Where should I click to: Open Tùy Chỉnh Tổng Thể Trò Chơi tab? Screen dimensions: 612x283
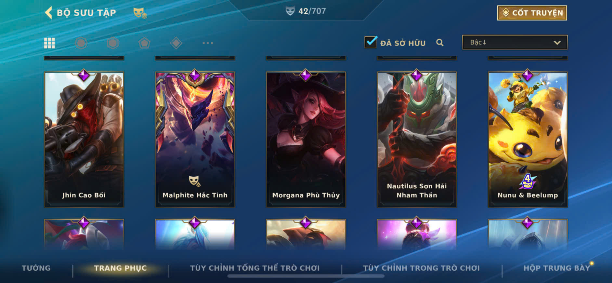point(255,268)
